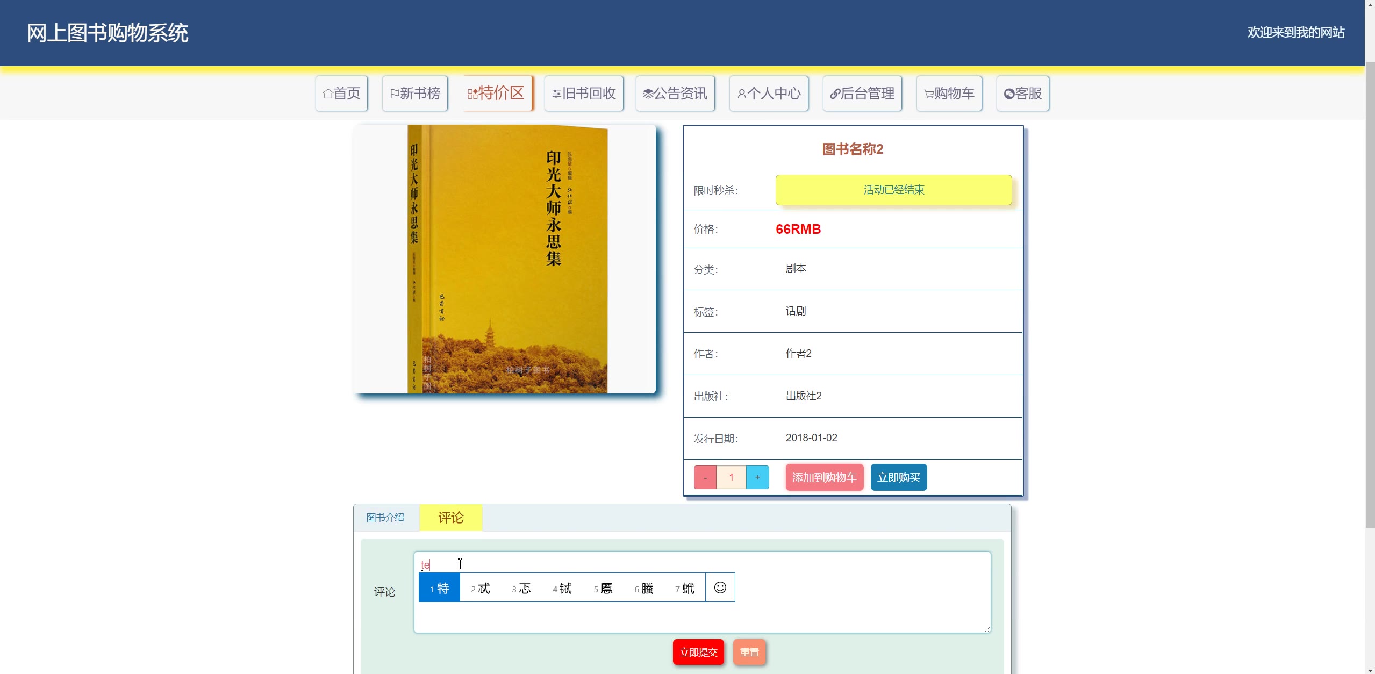The image size is (1375, 674).
Task: Click the release date 2018-01-02
Action: [x=811, y=438]
